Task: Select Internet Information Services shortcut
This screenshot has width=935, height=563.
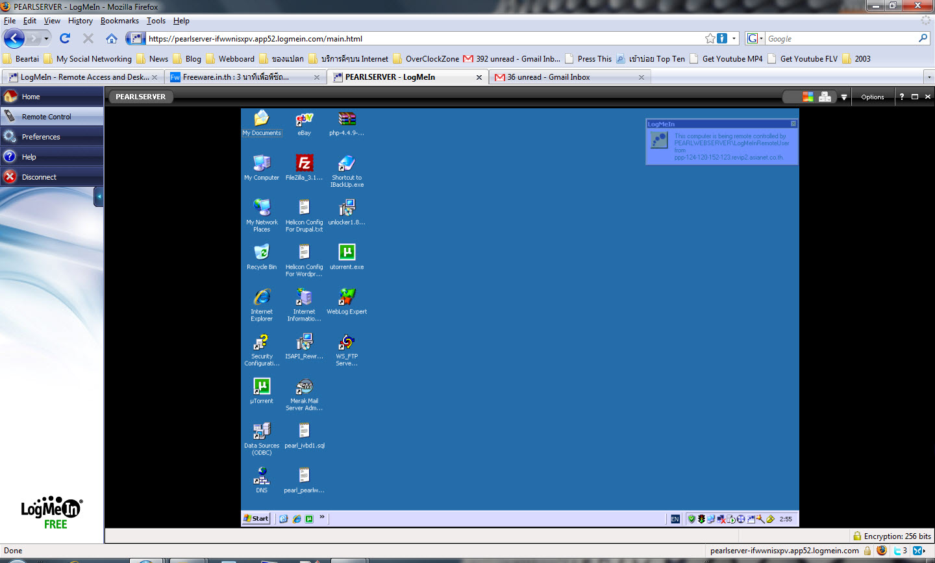Action: coord(304,305)
